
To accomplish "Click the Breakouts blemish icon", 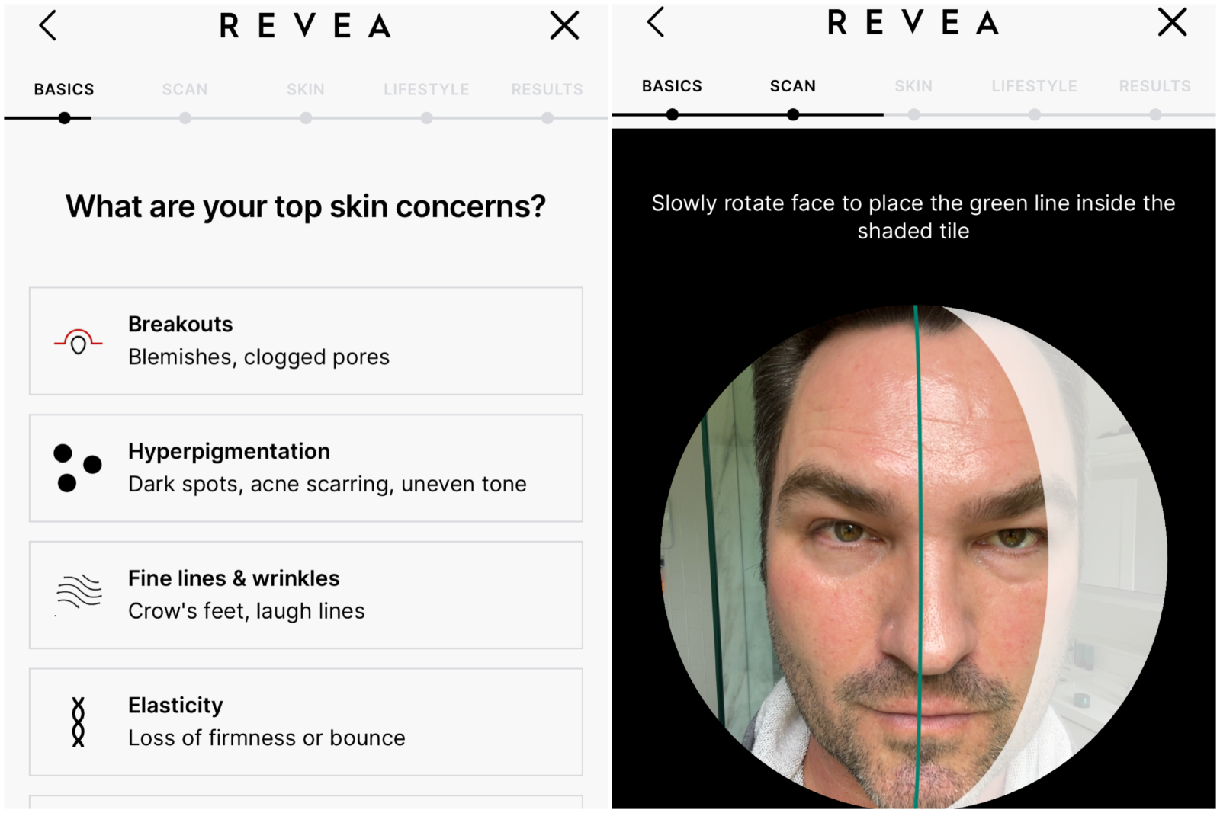I will click(x=78, y=341).
